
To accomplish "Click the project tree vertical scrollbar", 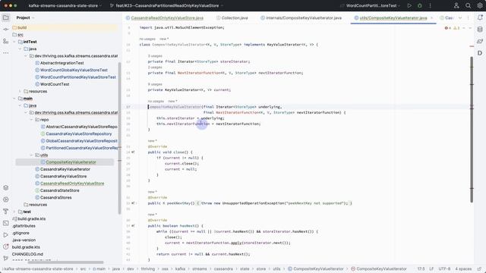I will pyautogui.click(x=120, y=138).
